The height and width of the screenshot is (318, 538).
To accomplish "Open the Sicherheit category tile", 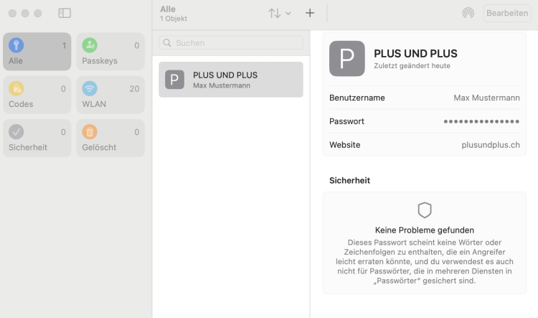I will 37,138.
